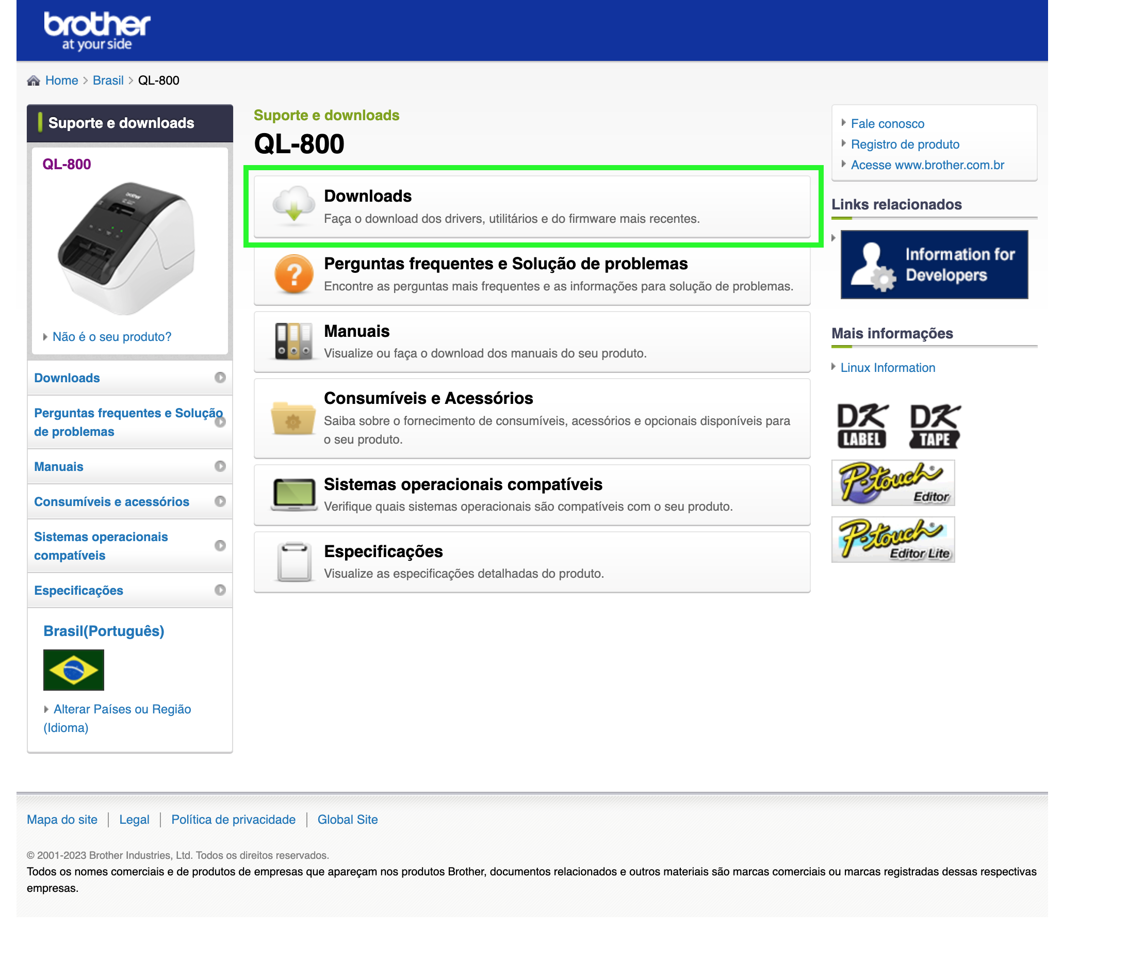1144x978 pixels.
Task: Click the home icon in breadcrumb
Action: coord(34,80)
